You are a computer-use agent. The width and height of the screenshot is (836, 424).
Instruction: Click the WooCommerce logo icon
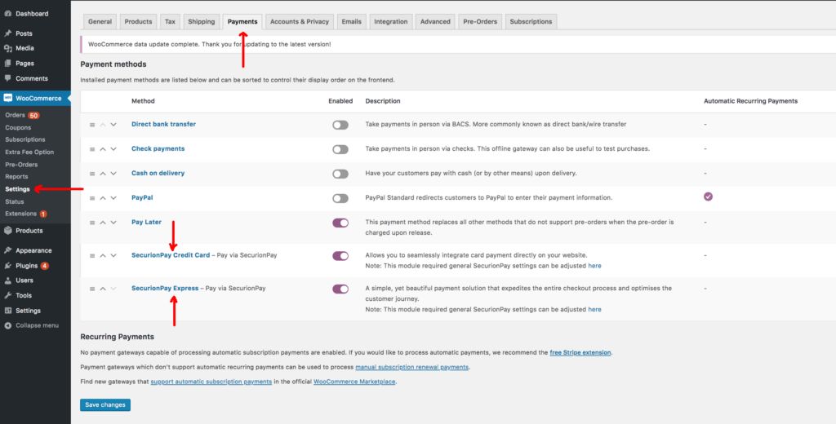(8, 98)
